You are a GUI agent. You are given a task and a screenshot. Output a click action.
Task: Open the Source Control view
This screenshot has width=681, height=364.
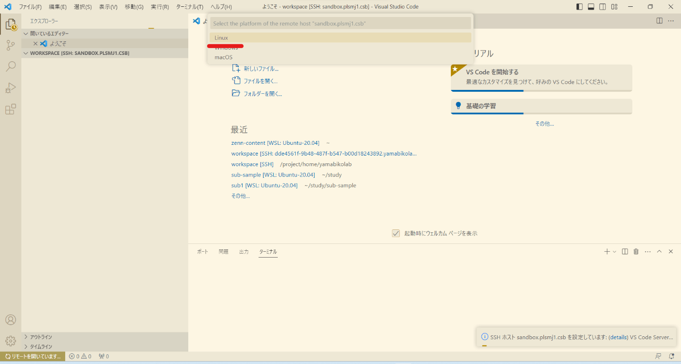[11, 45]
